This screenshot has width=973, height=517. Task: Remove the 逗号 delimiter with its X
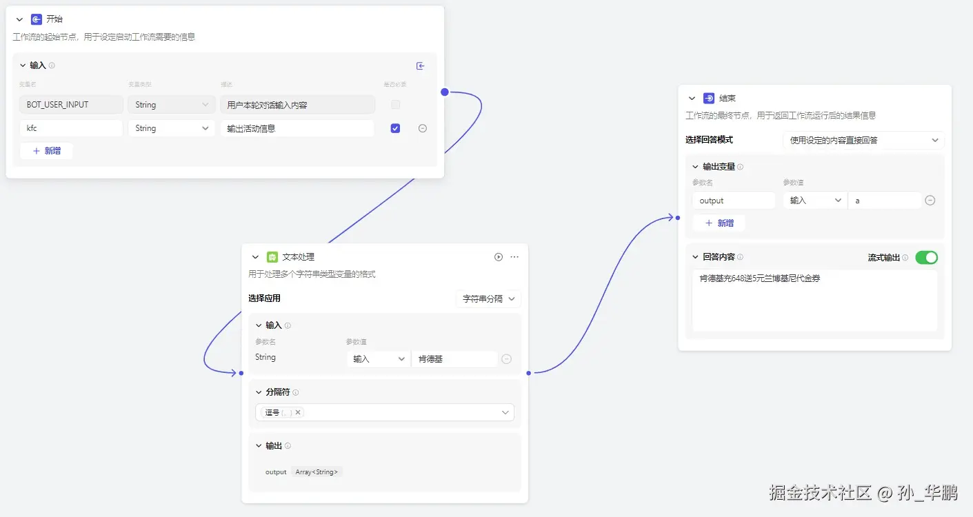(x=298, y=412)
